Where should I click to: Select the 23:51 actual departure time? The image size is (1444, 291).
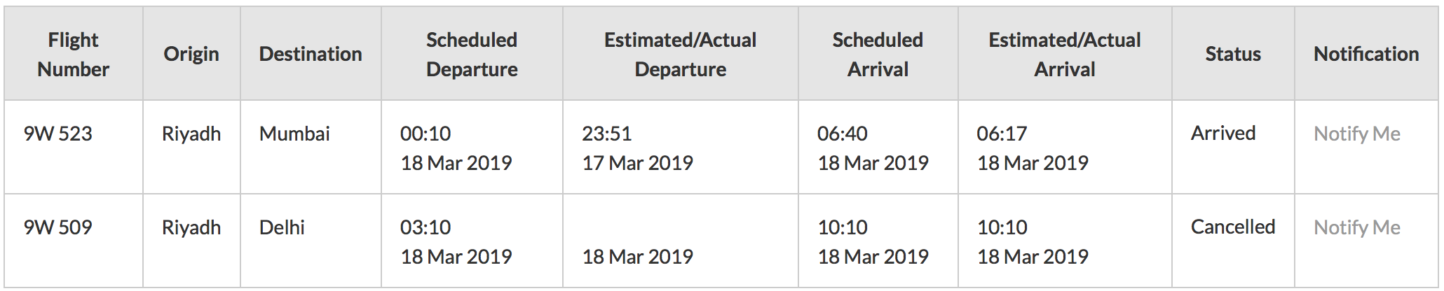607,134
